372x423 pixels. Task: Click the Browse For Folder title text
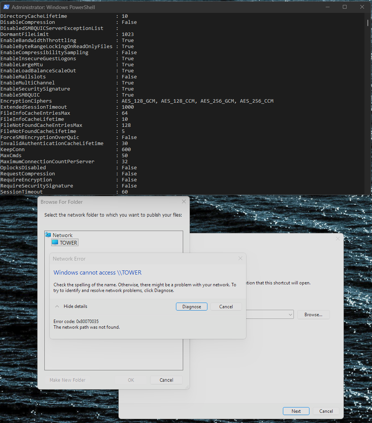[x=61, y=202]
